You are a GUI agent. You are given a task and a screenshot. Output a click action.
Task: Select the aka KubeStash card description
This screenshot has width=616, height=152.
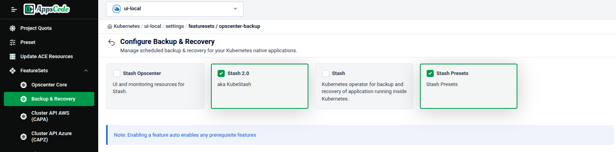coord(234,84)
